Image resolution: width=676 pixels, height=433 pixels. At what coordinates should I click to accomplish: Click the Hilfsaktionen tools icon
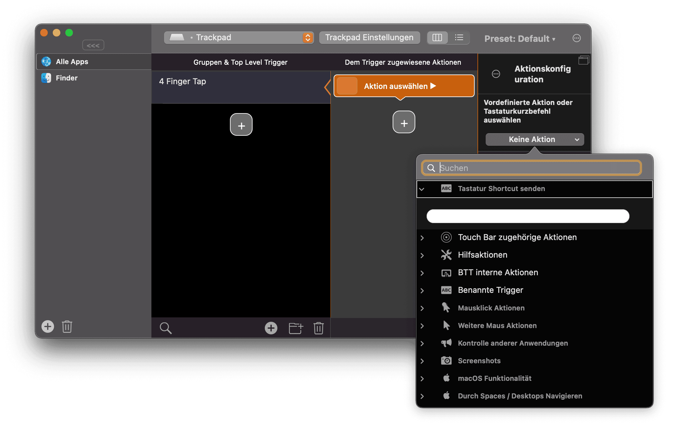pos(446,255)
